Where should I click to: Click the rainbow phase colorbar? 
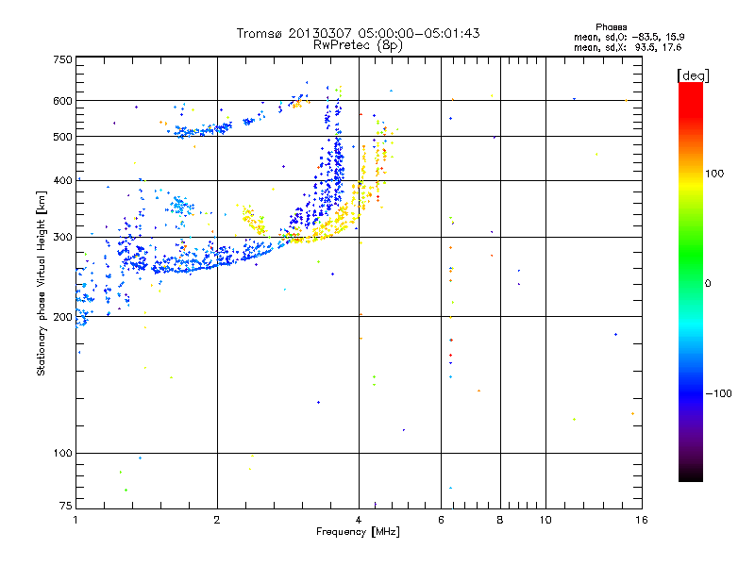pyautogui.click(x=691, y=281)
